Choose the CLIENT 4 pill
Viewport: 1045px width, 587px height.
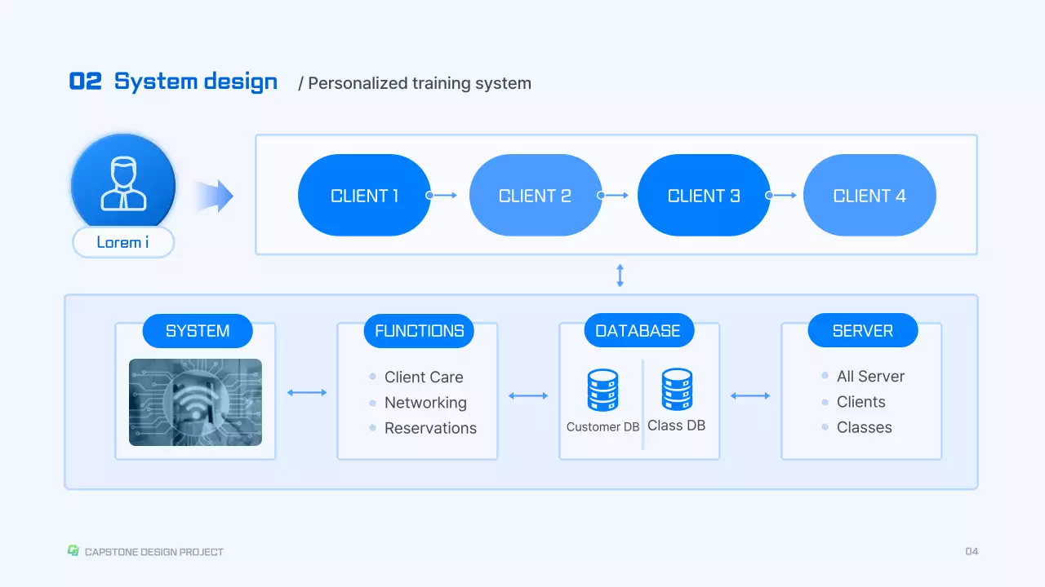coord(869,196)
